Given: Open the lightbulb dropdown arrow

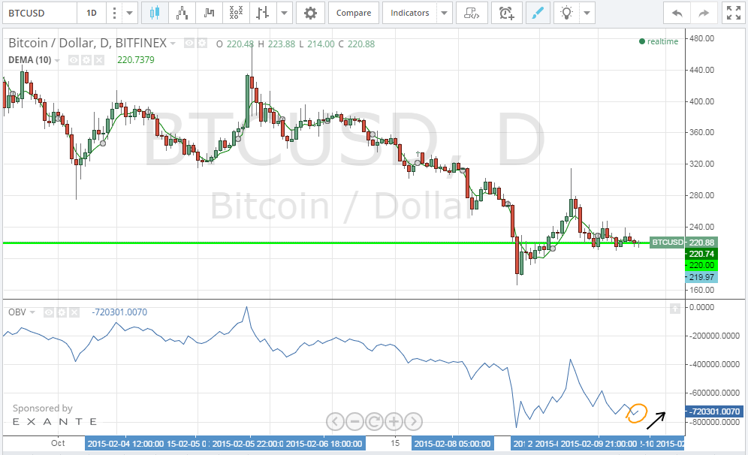Looking at the screenshot, I should tap(587, 13).
